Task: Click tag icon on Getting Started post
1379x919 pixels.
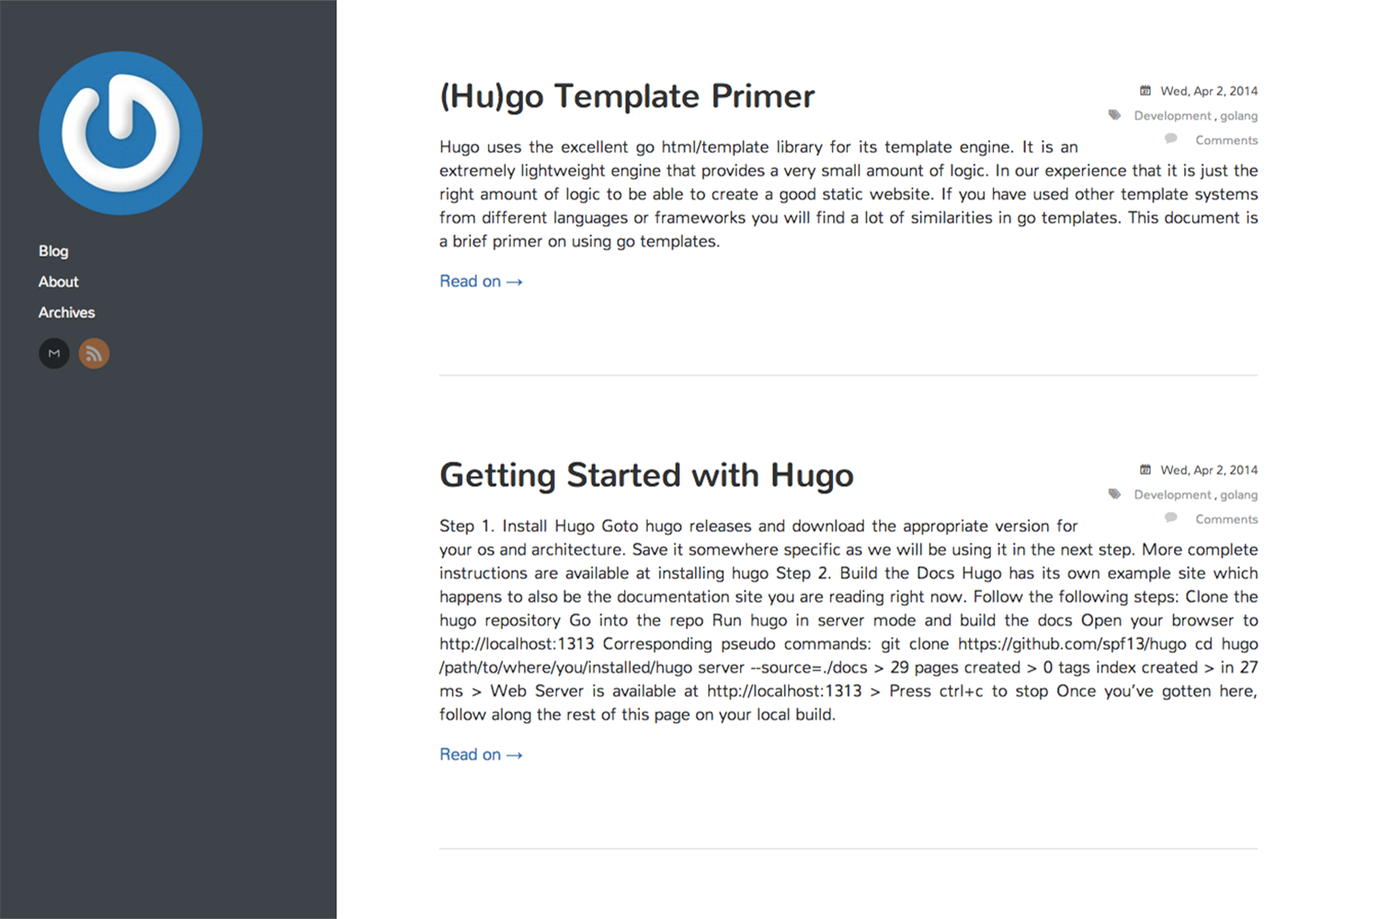Action: pyautogui.click(x=1114, y=494)
